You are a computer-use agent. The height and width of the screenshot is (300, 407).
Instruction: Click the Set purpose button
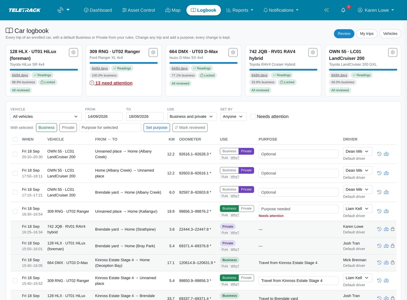(x=157, y=128)
